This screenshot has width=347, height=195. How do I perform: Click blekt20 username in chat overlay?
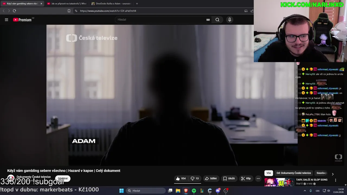tap(322, 121)
